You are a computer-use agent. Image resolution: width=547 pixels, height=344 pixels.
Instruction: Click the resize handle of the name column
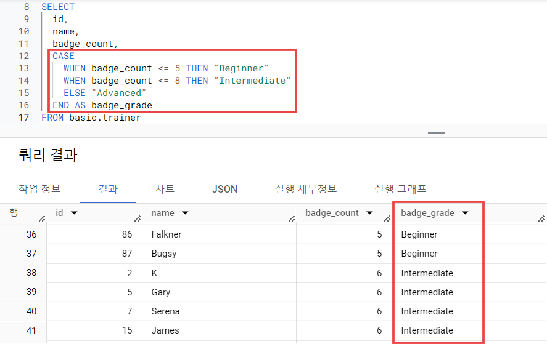[x=292, y=218]
